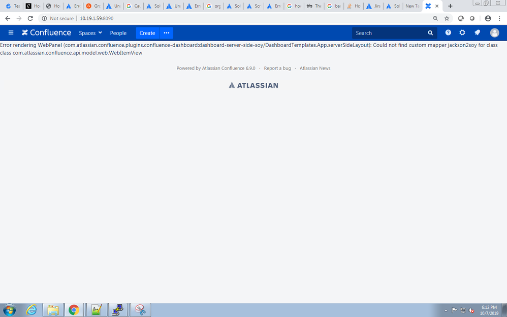The width and height of the screenshot is (507, 317).
Task: Click the address bar URL 10.19.1.59:8090
Action: (x=97, y=18)
